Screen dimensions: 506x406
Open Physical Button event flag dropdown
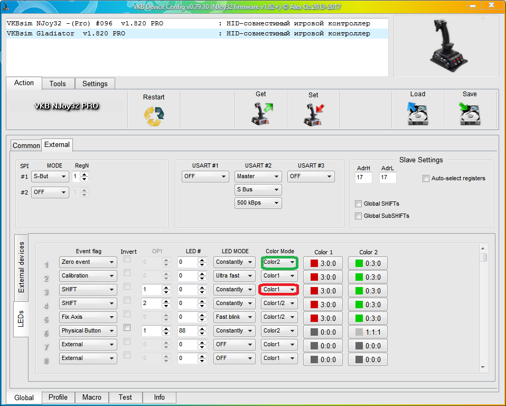pyautogui.click(x=88, y=331)
